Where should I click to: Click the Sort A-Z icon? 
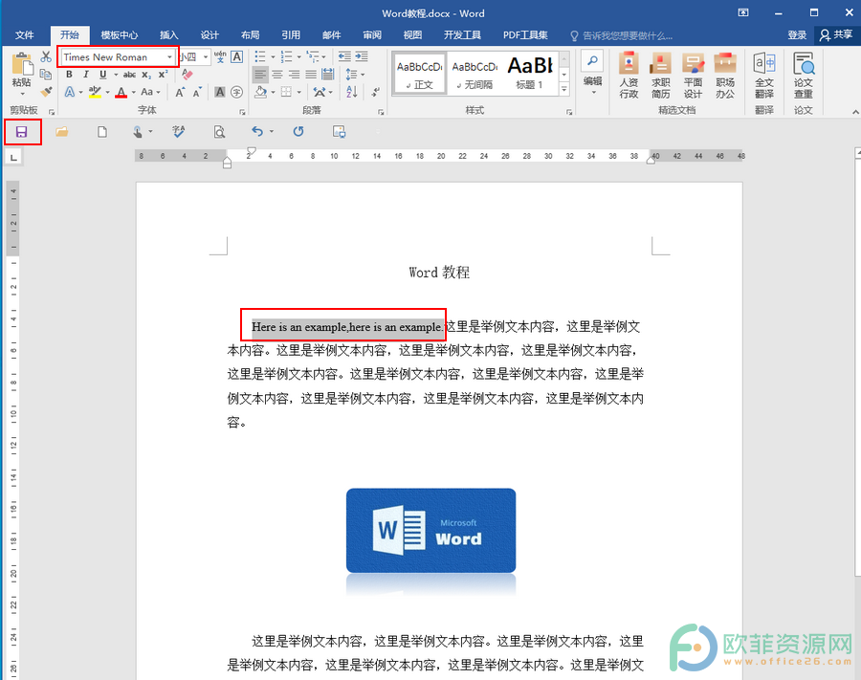pos(352,92)
